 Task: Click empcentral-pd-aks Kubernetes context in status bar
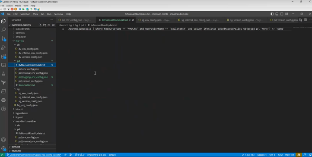(x=96, y=155)
